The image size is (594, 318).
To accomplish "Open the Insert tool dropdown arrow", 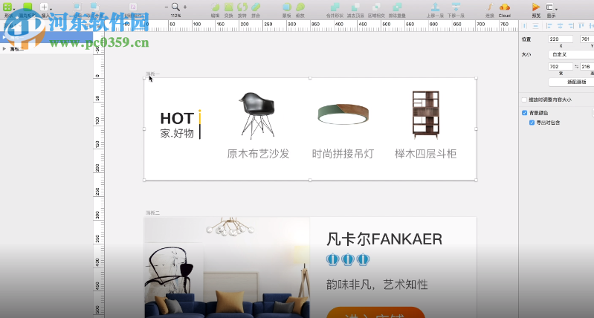I will (x=51, y=9).
